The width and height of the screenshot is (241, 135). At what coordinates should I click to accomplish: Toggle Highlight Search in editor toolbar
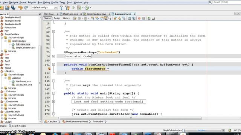pyautogui.click(x=105, y=18)
